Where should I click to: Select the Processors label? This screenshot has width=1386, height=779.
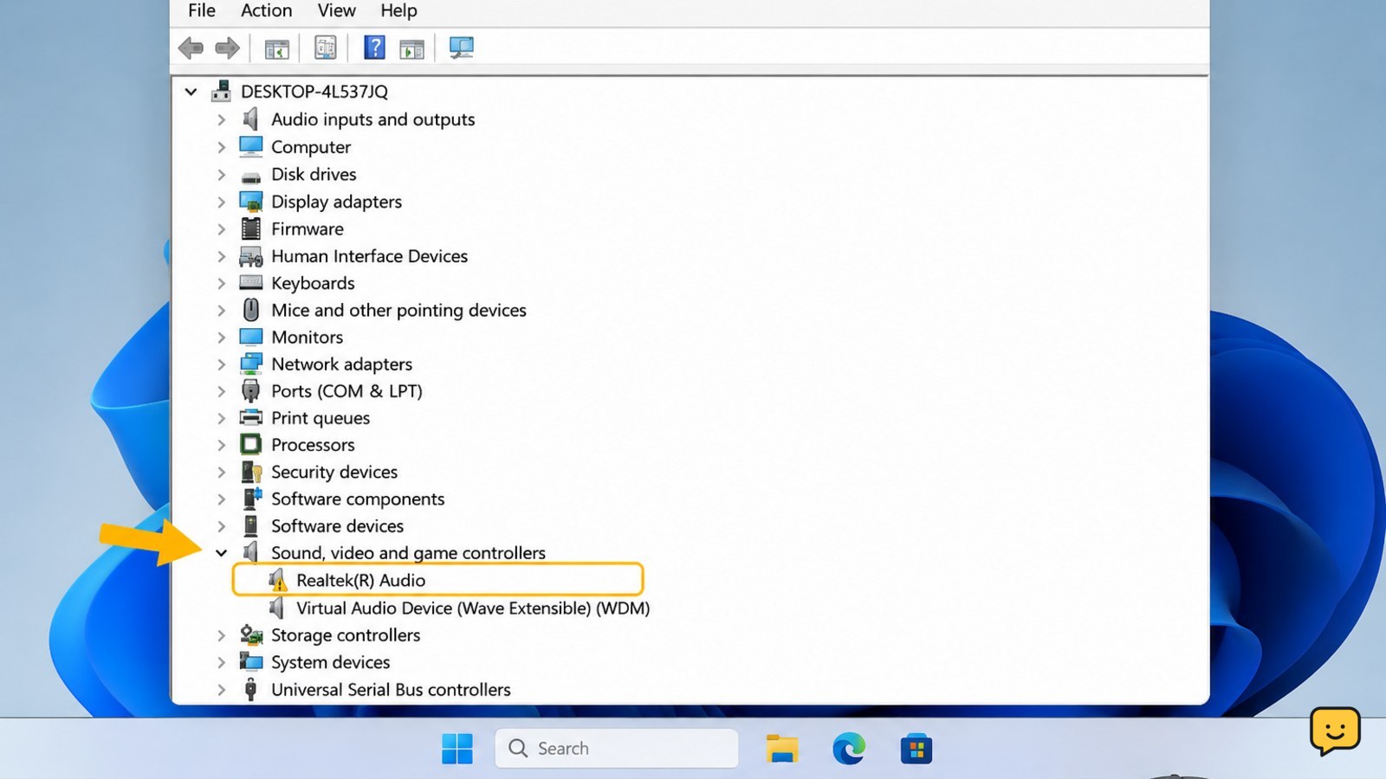tap(313, 445)
